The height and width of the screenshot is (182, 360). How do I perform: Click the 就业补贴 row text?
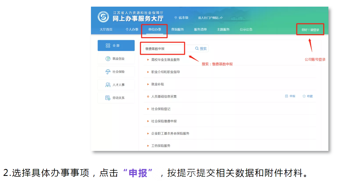tap(158, 84)
